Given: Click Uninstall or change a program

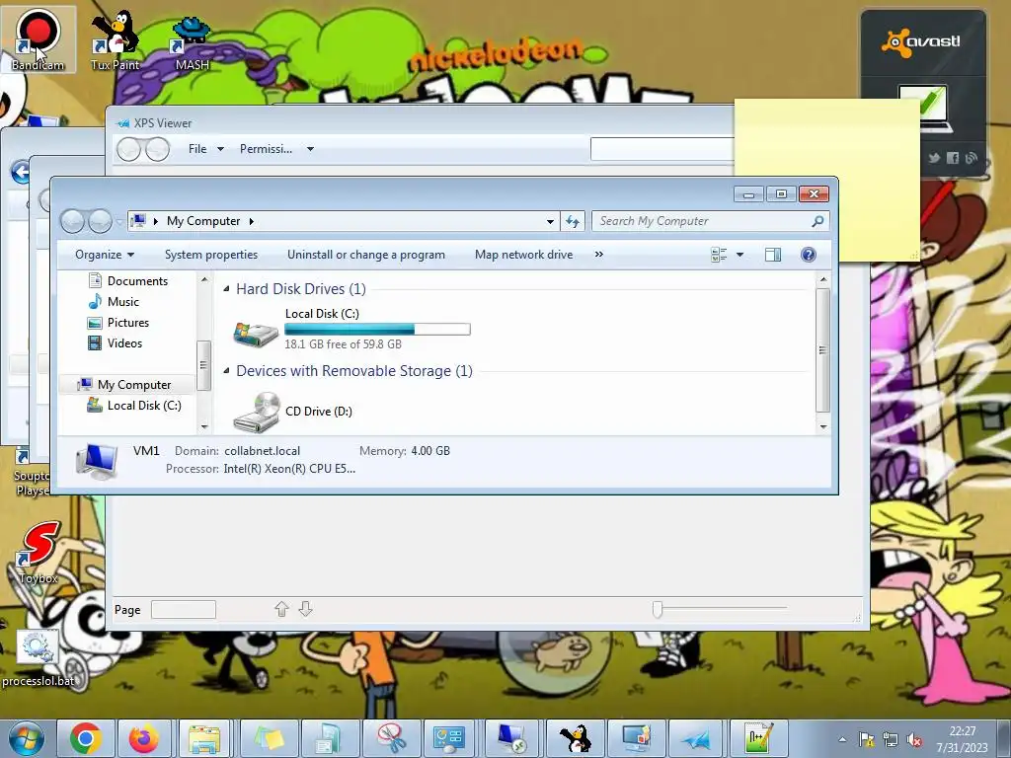Looking at the screenshot, I should point(366,255).
